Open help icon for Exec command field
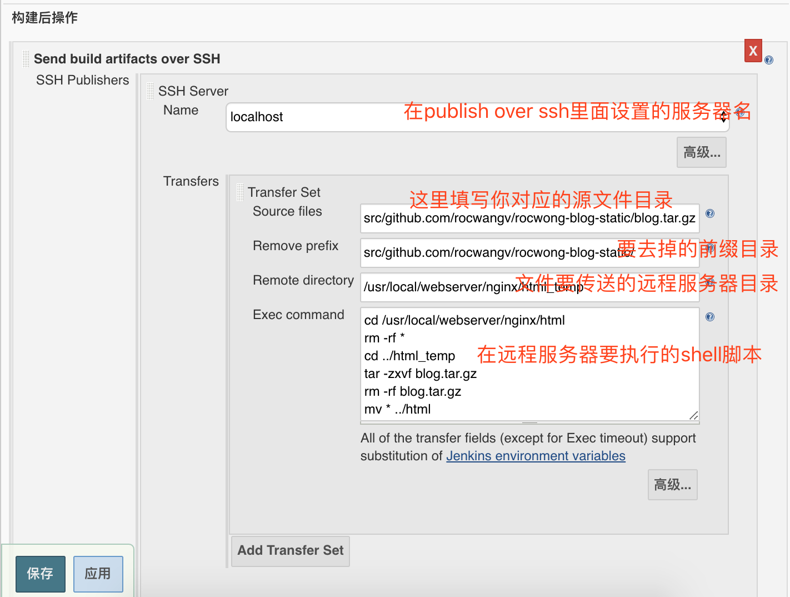 (710, 317)
